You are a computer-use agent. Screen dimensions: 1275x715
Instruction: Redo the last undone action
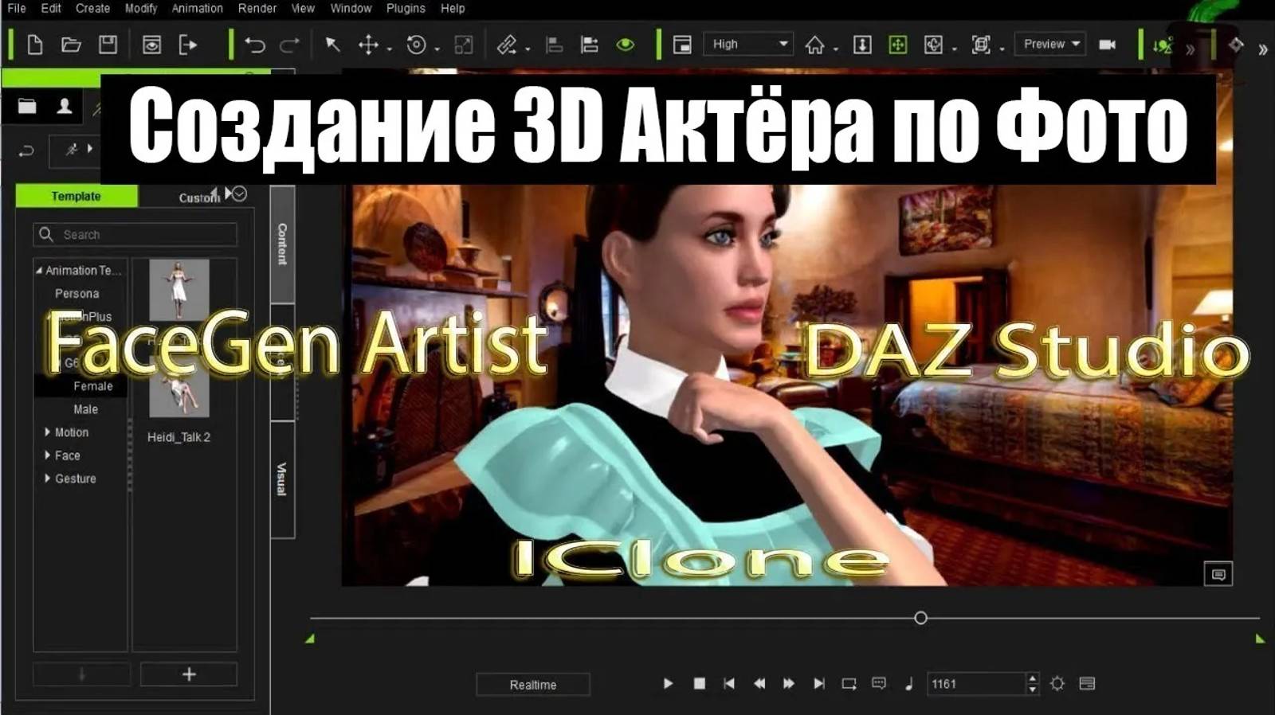point(290,45)
